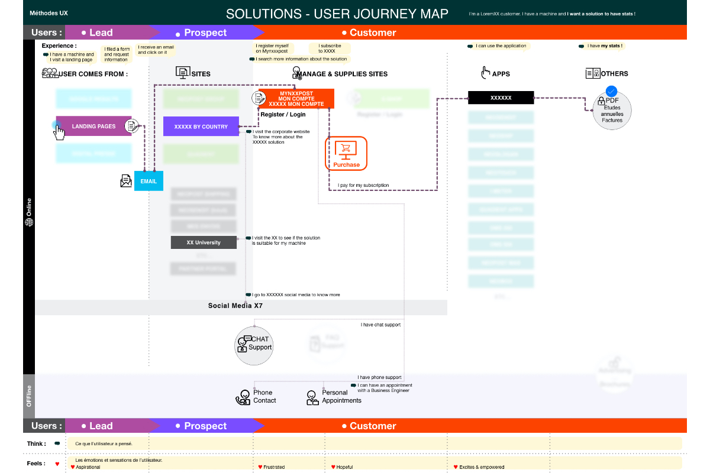710x473 pixels.
Task: Click the Landing Pages purple box
Action: click(93, 126)
